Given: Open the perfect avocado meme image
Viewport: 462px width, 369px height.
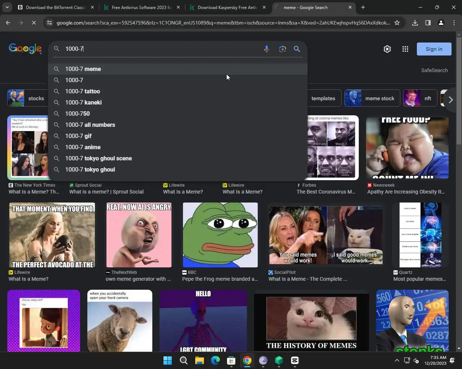Looking at the screenshot, I should coord(52,235).
